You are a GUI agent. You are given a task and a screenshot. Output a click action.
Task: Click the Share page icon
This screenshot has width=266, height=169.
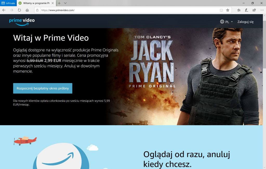click(254, 10)
